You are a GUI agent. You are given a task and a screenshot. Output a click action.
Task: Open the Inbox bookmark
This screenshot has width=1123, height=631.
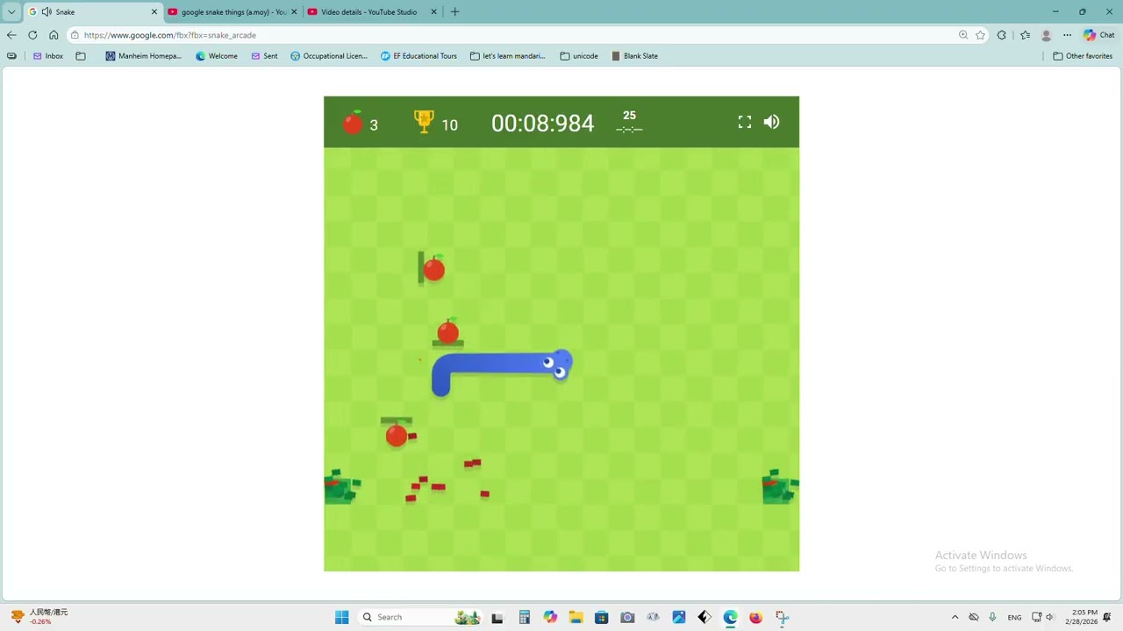click(47, 56)
